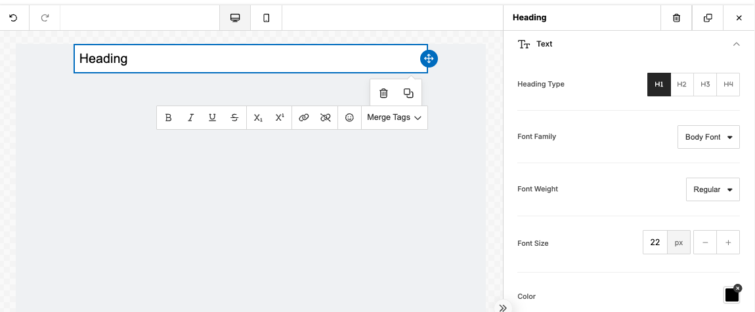755x312 pixels.
Task: Apply bold formatting
Action: pos(169,117)
